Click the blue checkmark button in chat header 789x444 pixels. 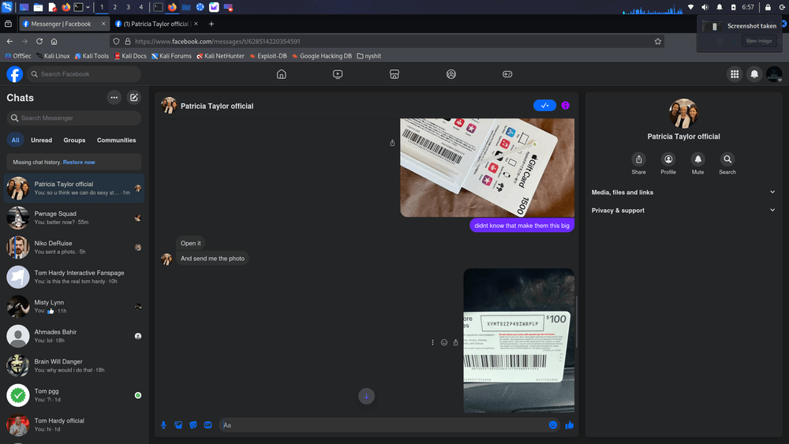tap(544, 106)
